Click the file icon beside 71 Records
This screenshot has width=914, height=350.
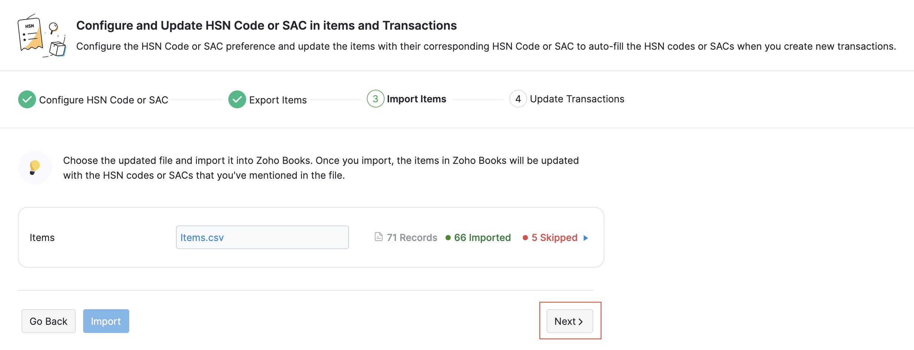click(378, 237)
